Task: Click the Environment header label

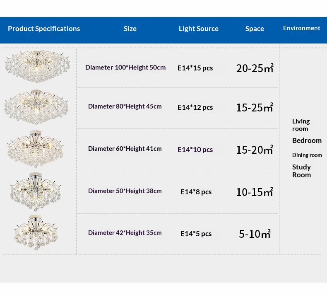Action: (x=302, y=28)
